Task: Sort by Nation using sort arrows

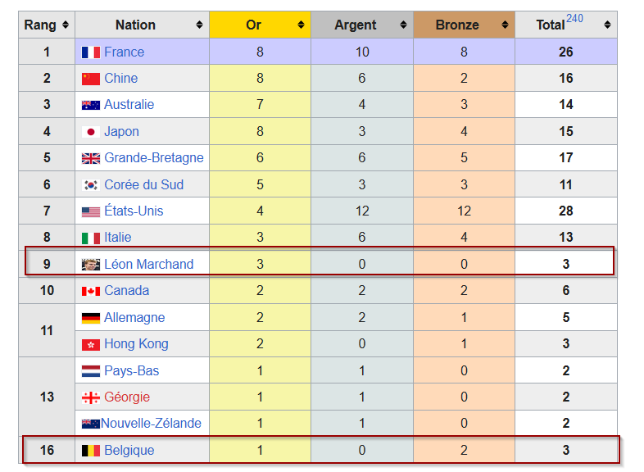Action: [x=199, y=25]
